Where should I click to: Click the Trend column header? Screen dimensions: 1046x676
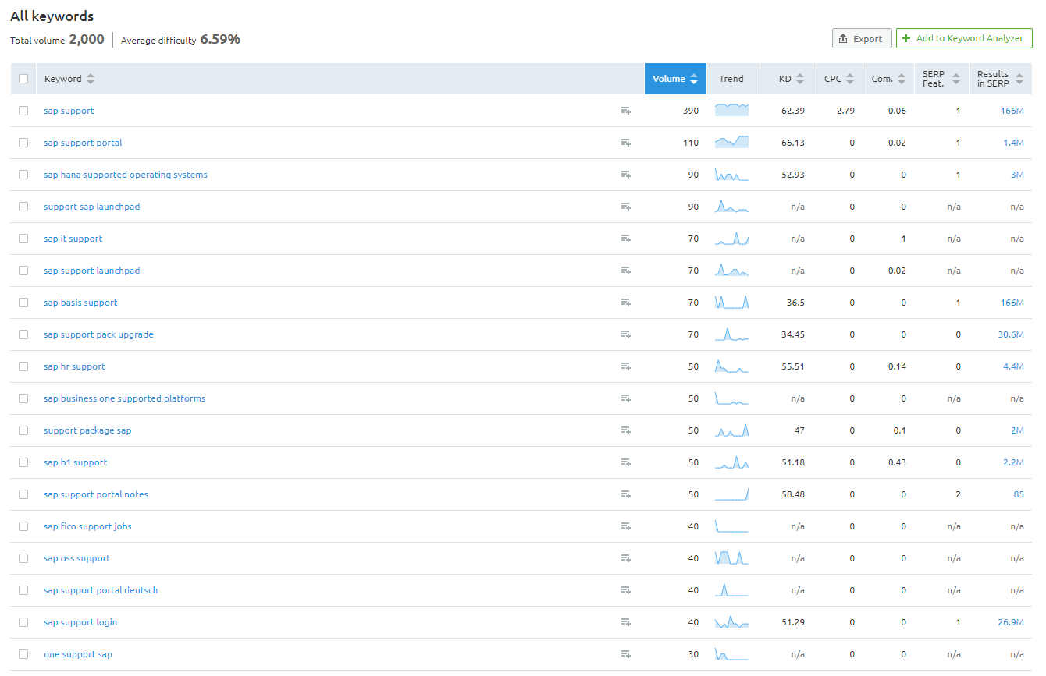[731, 79]
